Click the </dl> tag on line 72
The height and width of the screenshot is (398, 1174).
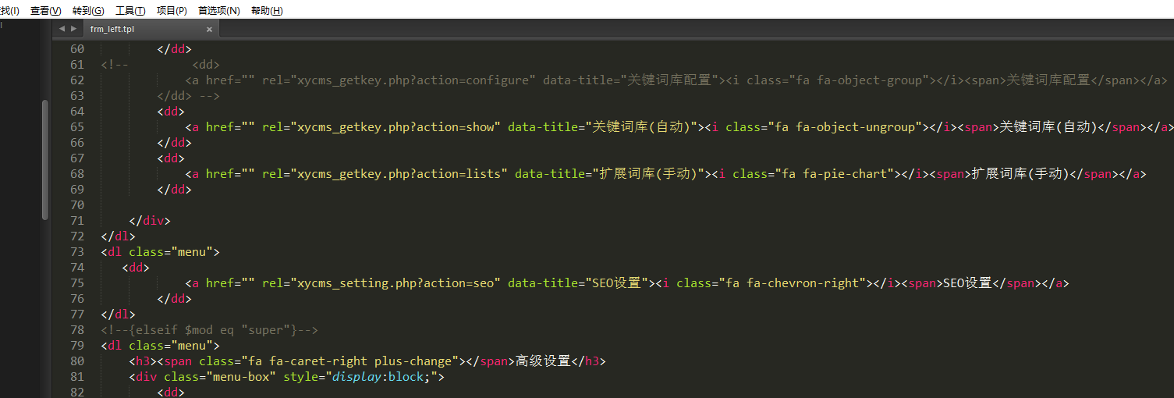[x=118, y=236]
